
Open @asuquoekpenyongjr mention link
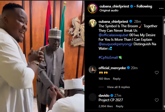[115, 44]
